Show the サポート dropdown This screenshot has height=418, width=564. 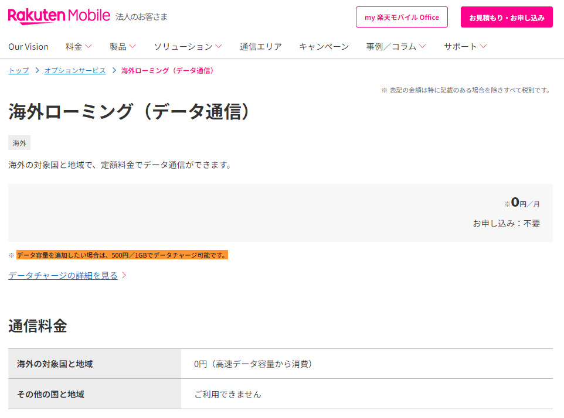click(x=465, y=47)
